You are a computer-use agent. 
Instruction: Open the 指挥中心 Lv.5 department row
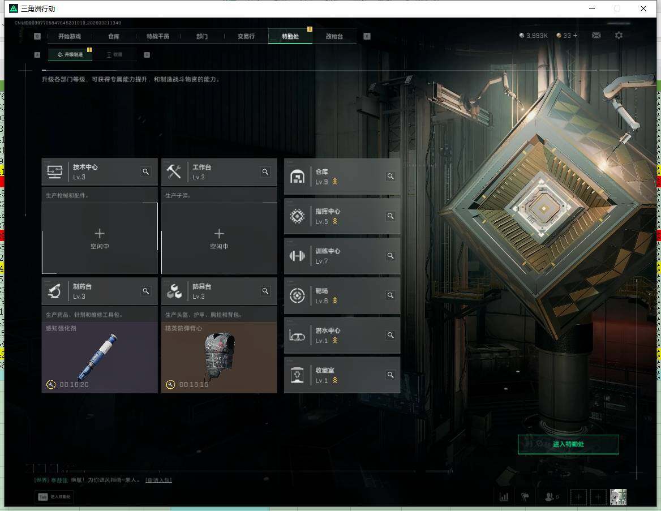tap(342, 216)
